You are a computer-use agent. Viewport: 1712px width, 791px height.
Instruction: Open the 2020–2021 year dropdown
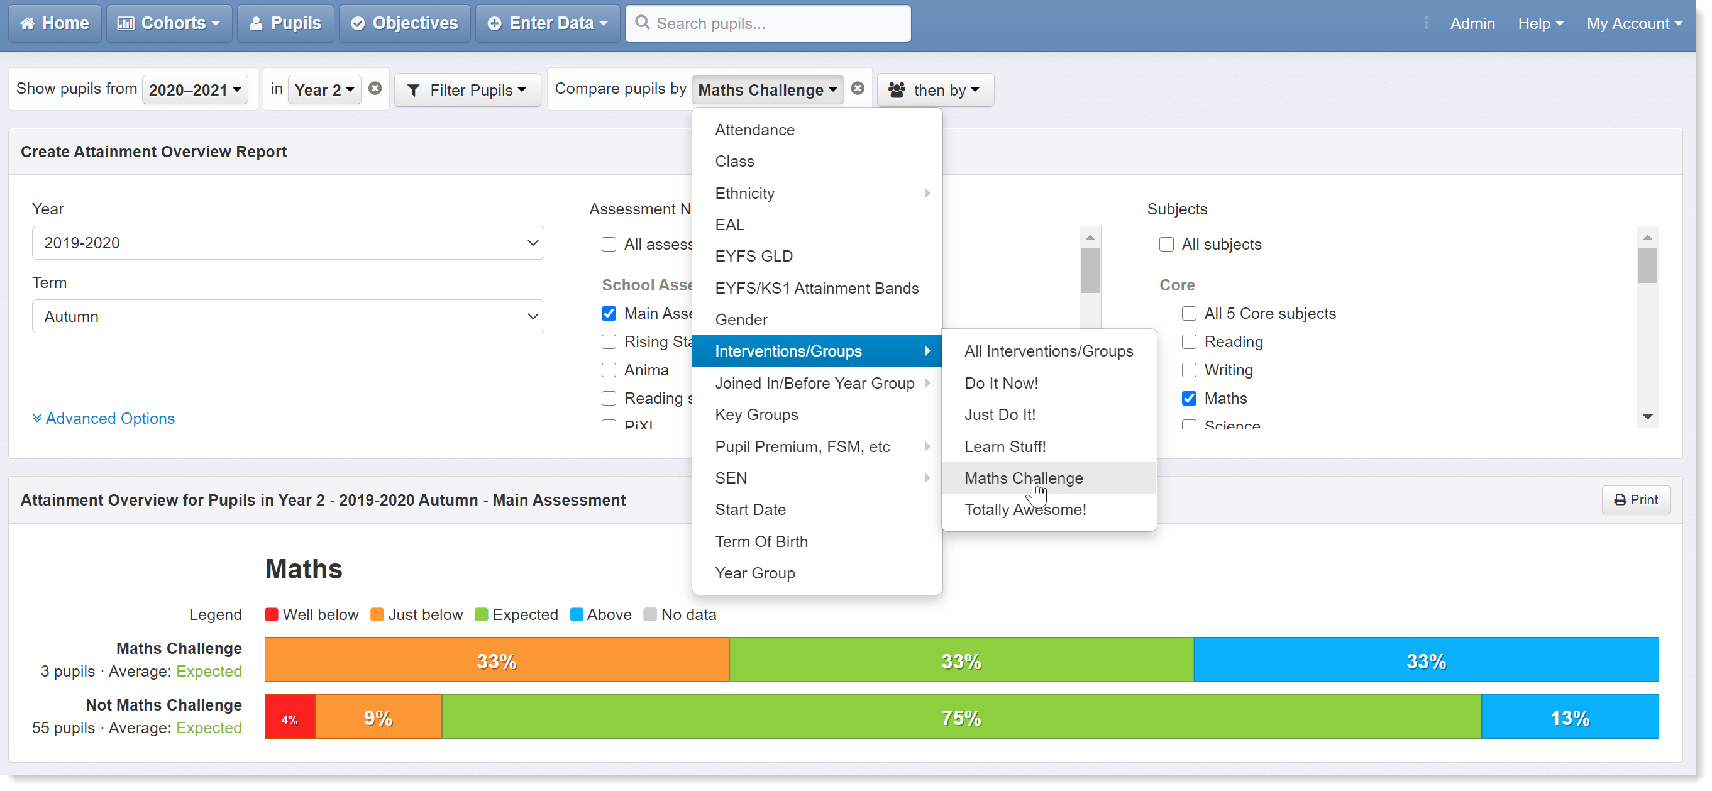point(195,90)
